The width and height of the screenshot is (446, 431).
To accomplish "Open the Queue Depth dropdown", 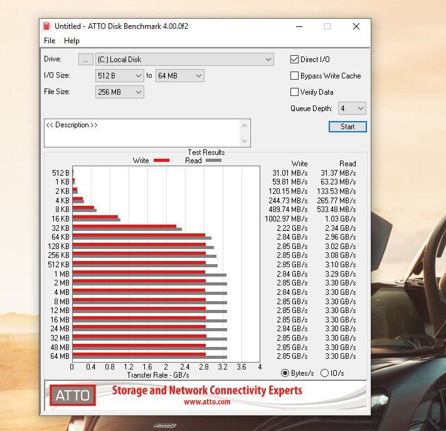I will [352, 109].
